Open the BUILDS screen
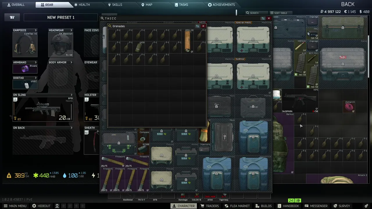The width and height of the screenshot is (372, 209). click(264, 206)
